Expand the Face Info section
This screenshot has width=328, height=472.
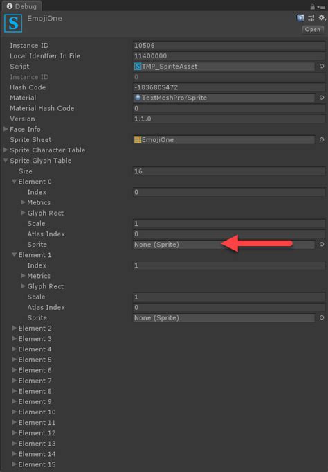[x=6, y=129]
